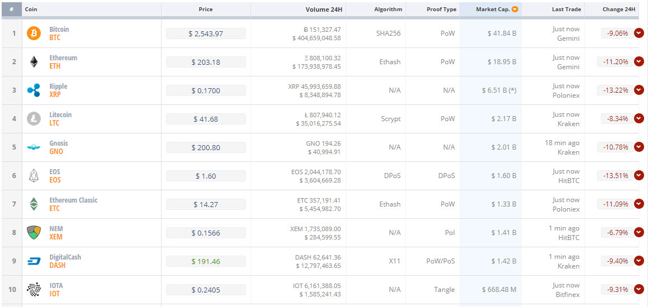This screenshot has width=648, height=307.
Task: Click the Ethereum diamond logo icon
Action: pos(34,62)
